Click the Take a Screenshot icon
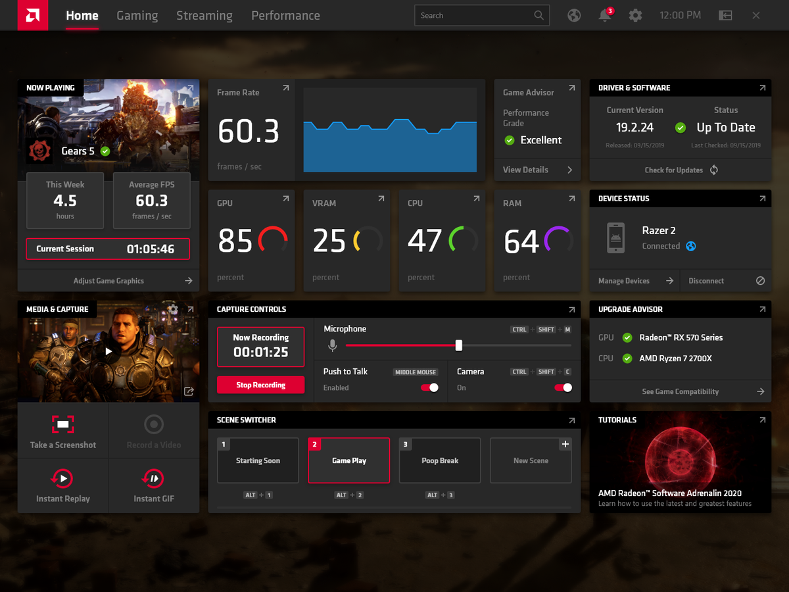Image resolution: width=789 pixels, height=592 pixels. point(63,424)
